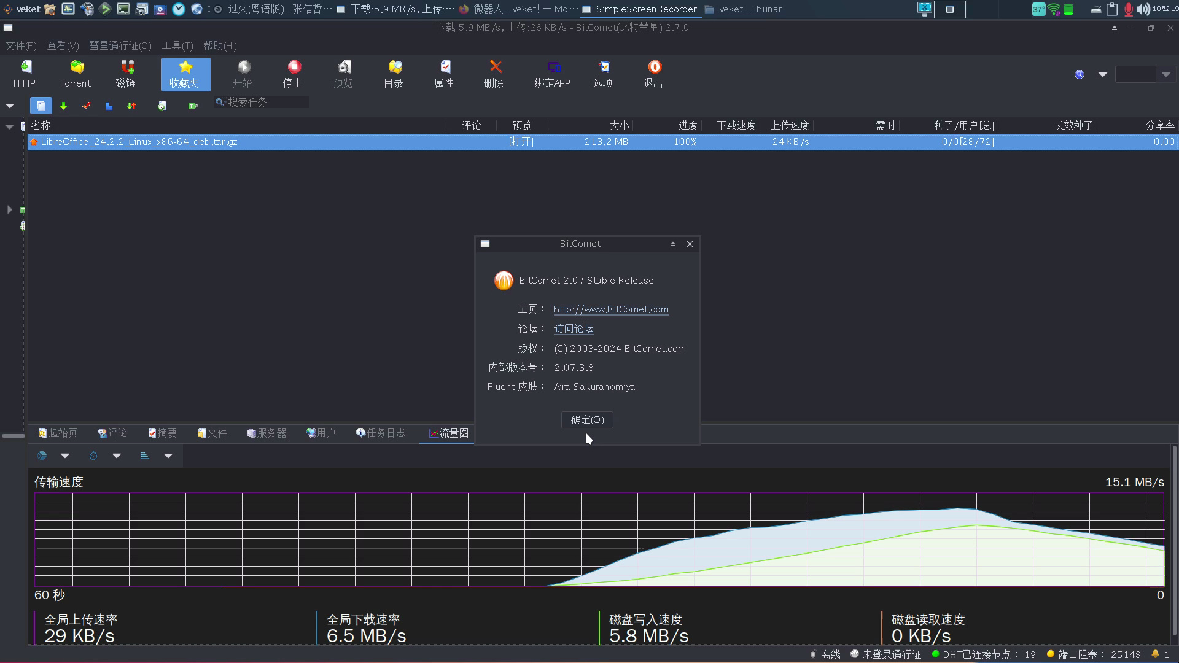Open task properties (属性)

click(x=444, y=74)
